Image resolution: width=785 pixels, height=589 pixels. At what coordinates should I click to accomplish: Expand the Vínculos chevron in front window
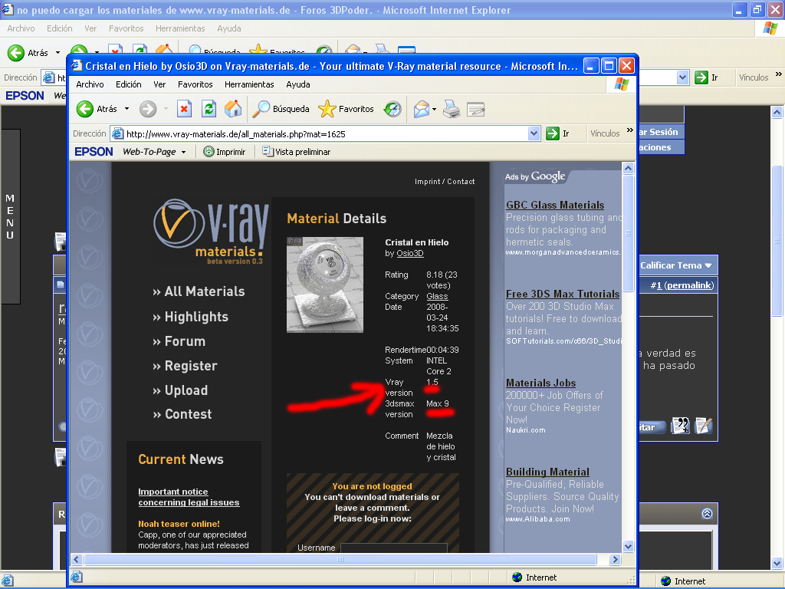pos(630,130)
